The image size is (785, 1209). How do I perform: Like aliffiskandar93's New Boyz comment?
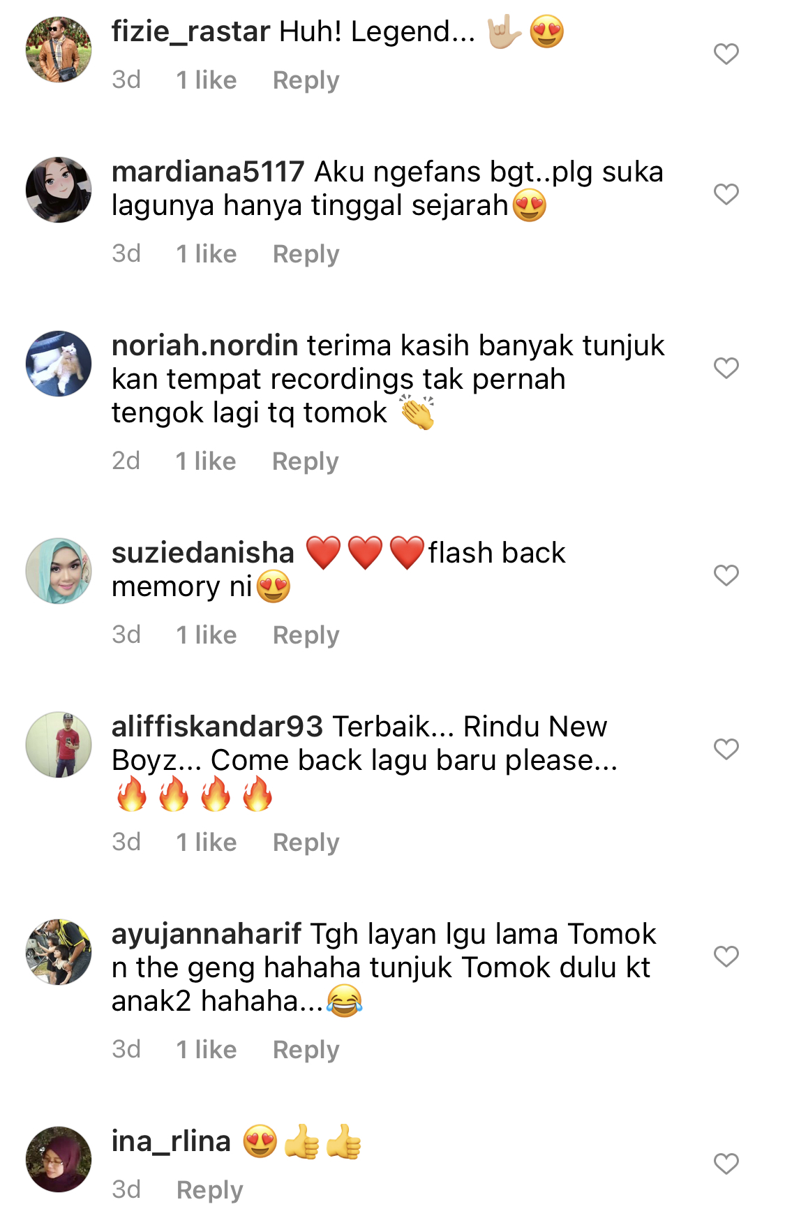[x=726, y=749]
